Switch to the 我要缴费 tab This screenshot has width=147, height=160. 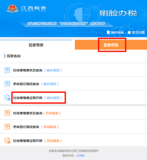(36, 45)
